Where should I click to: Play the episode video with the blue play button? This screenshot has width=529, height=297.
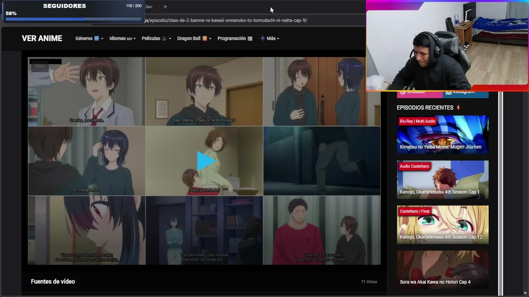click(205, 161)
